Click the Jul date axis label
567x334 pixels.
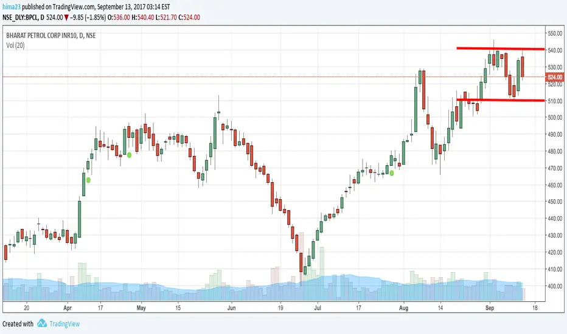[318, 308]
